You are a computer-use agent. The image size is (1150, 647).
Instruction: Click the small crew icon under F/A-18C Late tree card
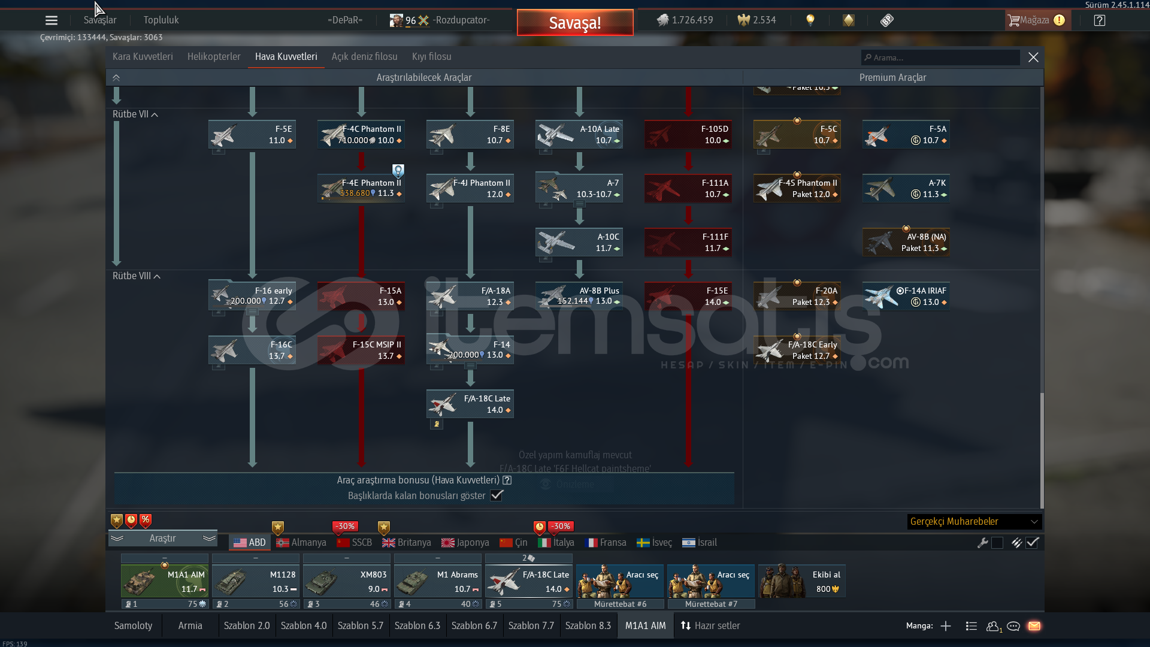tap(437, 424)
